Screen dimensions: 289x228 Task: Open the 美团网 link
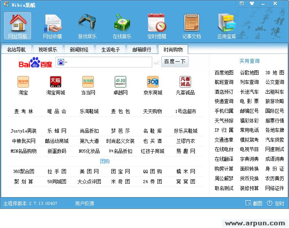point(89,171)
